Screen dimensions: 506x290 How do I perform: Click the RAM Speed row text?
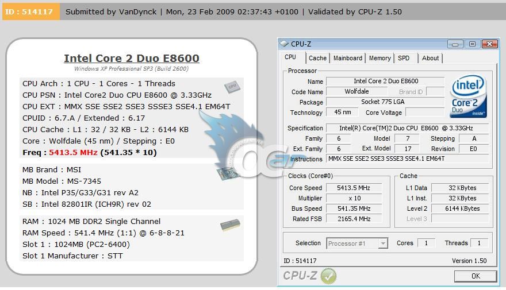(x=103, y=233)
